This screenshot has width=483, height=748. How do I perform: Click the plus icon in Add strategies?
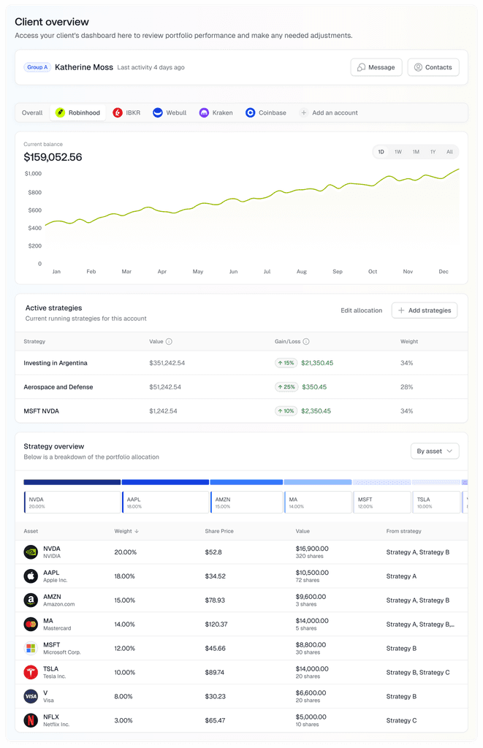tap(401, 310)
